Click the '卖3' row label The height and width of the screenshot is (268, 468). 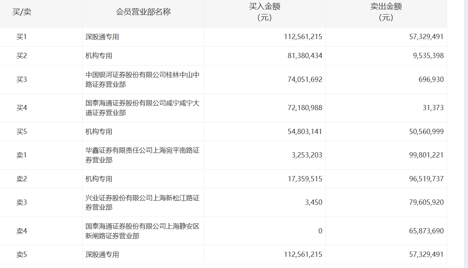click(22, 202)
